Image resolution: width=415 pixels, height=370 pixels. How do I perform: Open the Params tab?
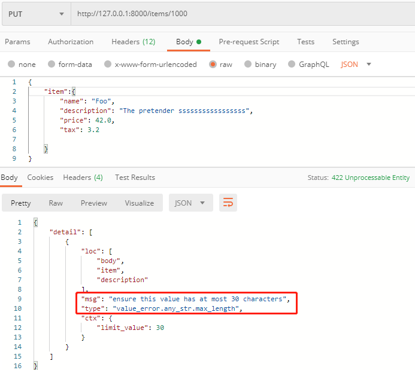pyautogui.click(x=17, y=42)
